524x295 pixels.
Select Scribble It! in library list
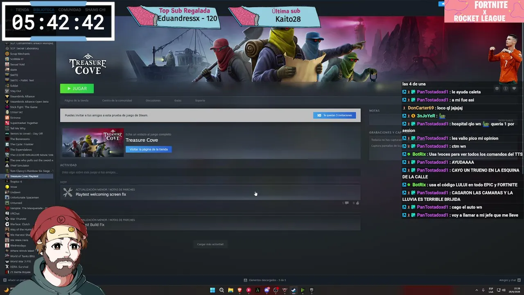17,59
